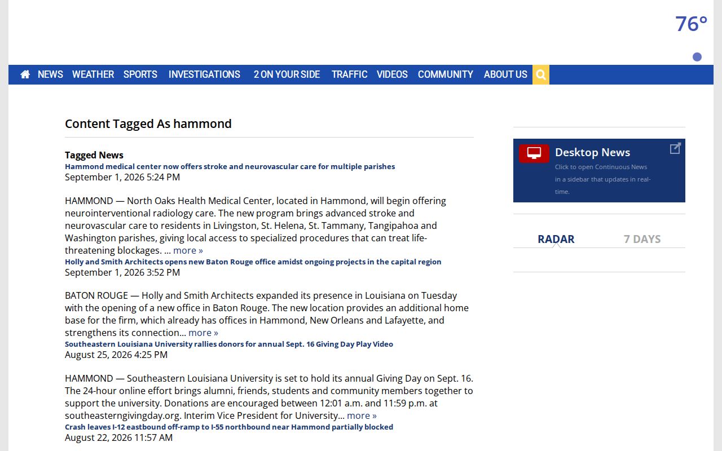Go to the home icon in the navigation bar

point(25,74)
